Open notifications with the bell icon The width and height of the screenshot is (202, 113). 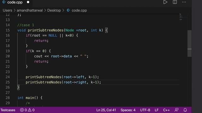[185, 110]
